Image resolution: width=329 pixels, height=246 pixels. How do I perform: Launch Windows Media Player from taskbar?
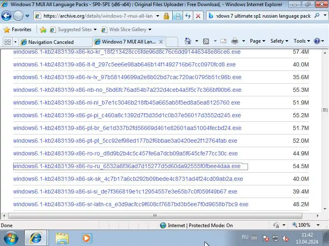[x=86, y=238]
